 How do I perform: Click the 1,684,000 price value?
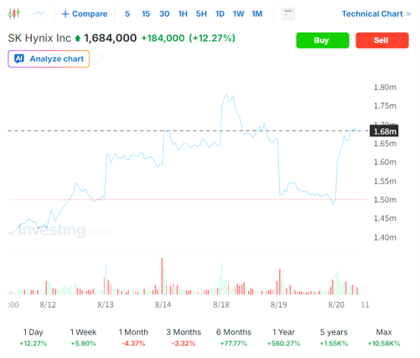pyautogui.click(x=110, y=38)
